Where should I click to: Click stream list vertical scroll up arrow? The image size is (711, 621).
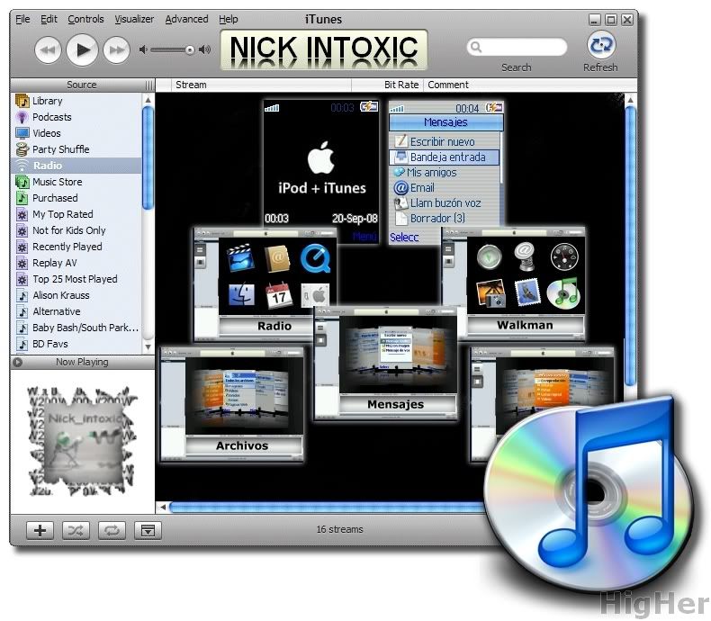pyautogui.click(x=630, y=99)
